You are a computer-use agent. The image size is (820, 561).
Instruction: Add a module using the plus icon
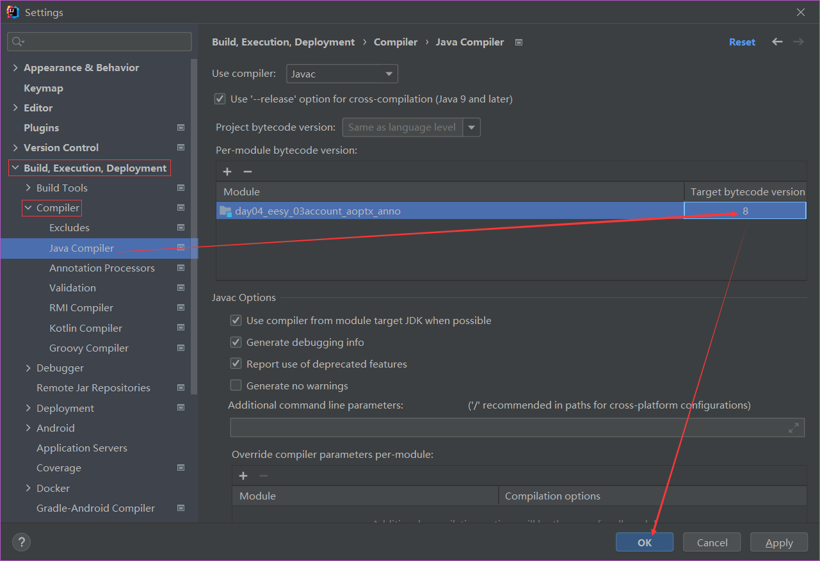point(227,171)
